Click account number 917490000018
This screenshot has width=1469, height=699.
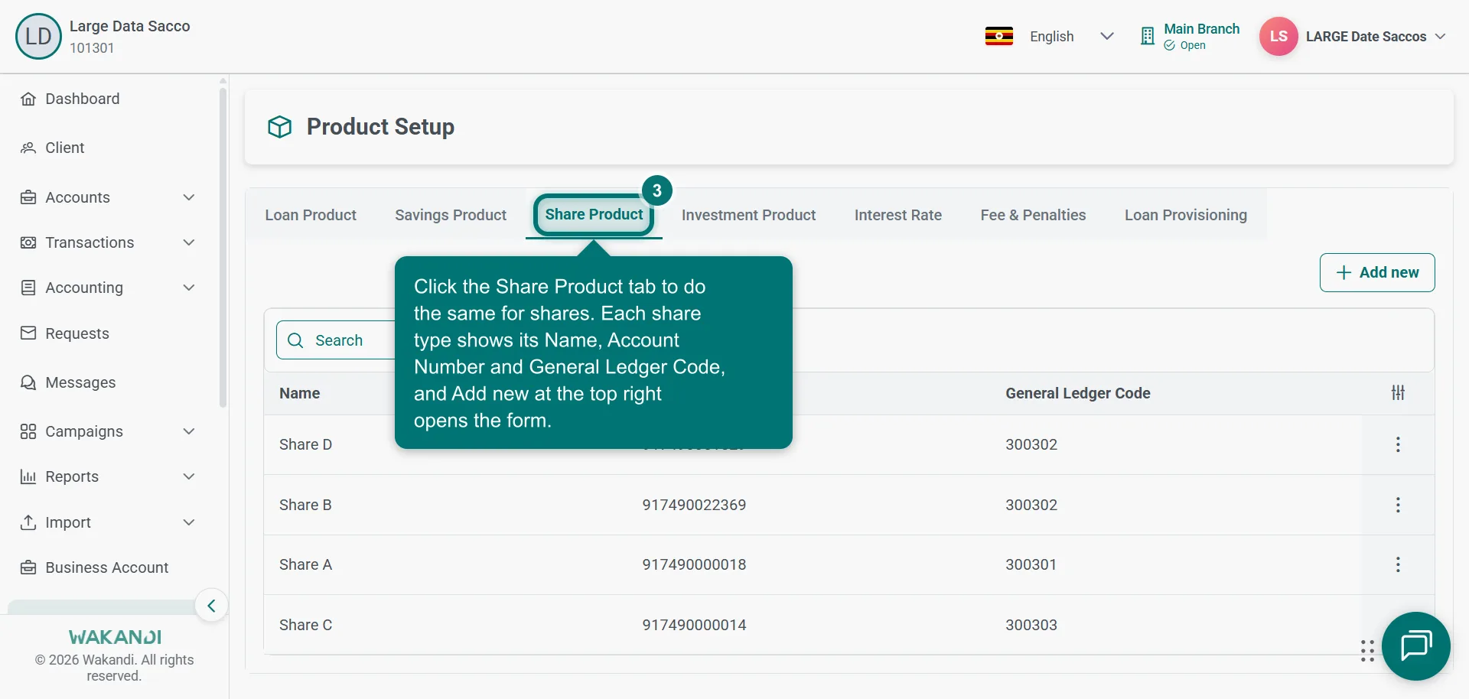click(x=694, y=564)
